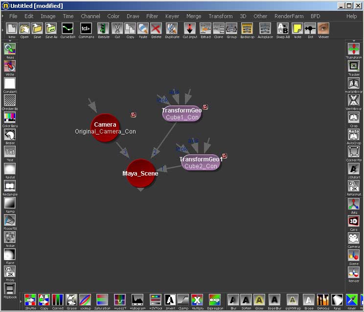Create a Read node from left panel
This screenshot has height=312, width=364.
(x=10, y=49)
